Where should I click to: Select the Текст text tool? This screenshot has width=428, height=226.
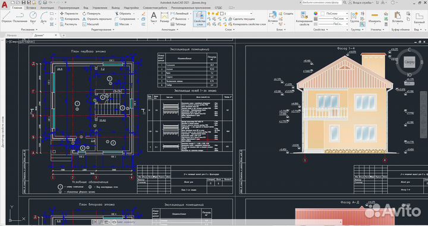pos(154,17)
